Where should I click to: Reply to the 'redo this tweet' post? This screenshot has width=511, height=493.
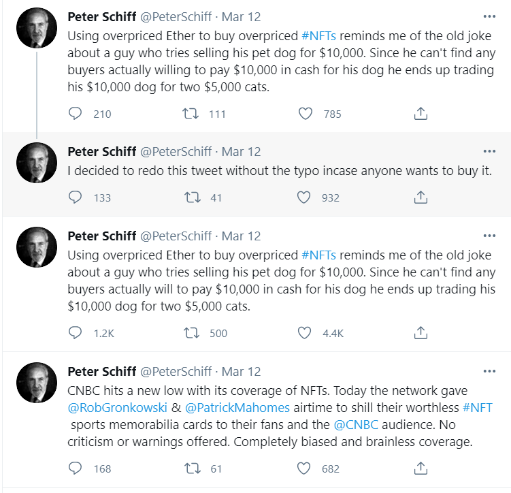tap(75, 197)
